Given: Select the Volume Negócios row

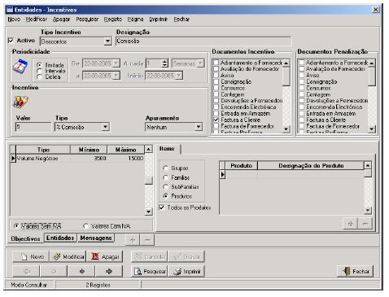Looking at the screenshot, I should coord(80,158).
